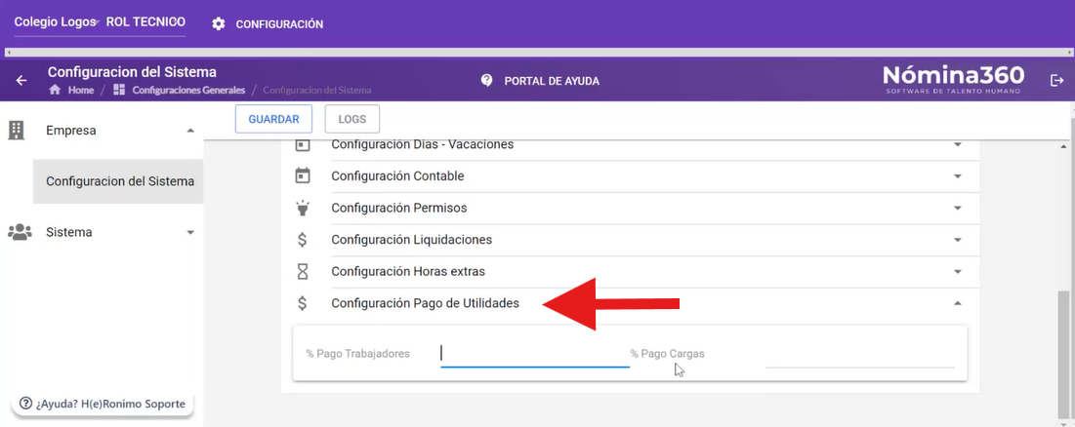Click the ROL TECNICO label
The image size is (1075, 427).
click(x=145, y=21)
